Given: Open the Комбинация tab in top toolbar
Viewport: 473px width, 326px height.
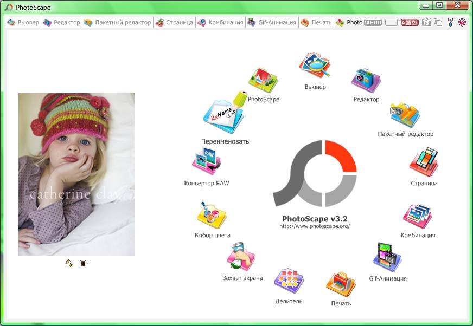Looking at the screenshot, I should pyautogui.click(x=220, y=23).
